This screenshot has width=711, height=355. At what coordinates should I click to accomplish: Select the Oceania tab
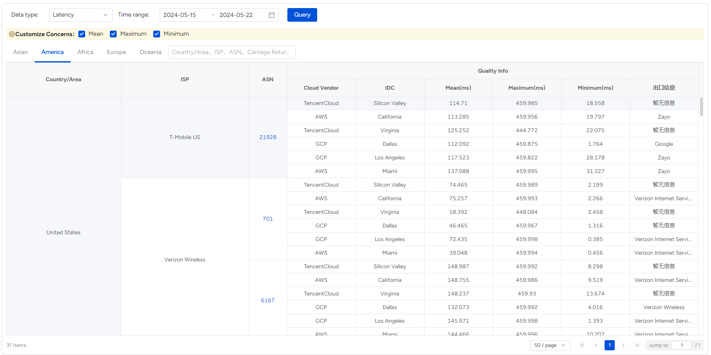(150, 52)
